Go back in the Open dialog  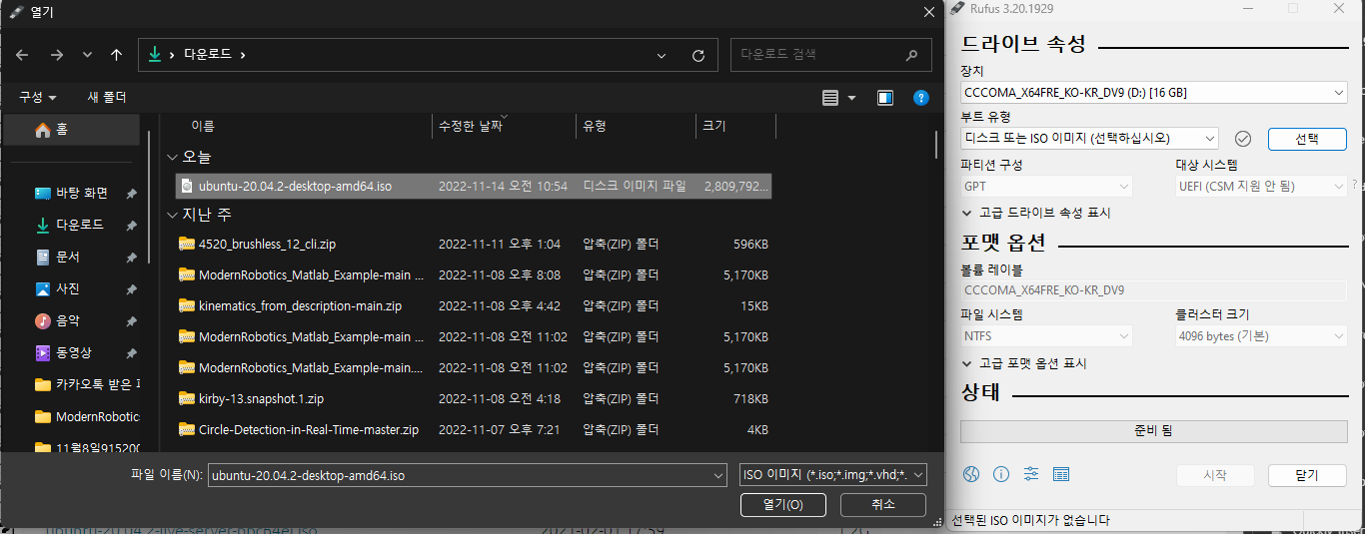click(x=23, y=56)
